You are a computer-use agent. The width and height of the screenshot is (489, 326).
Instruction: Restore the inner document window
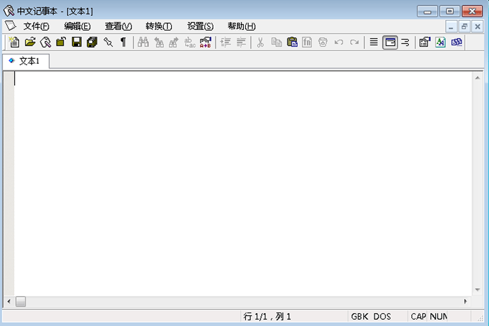(x=464, y=27)
